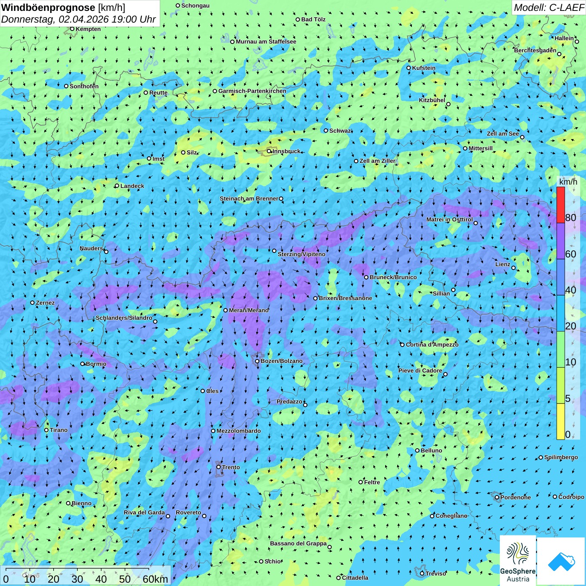This screenshot has height=586, width=586.
Task: Click the Mezzolombardo city label
Action: coord(239,431)
